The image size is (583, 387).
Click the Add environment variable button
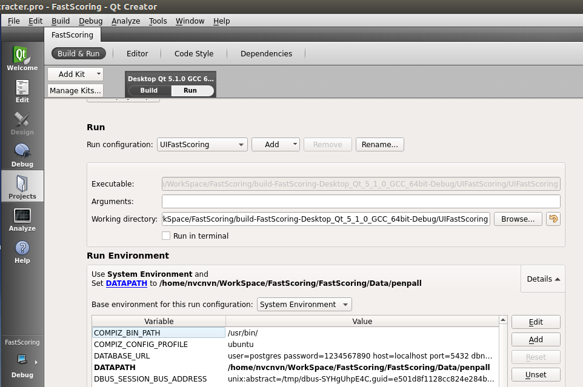pos(536,340)
